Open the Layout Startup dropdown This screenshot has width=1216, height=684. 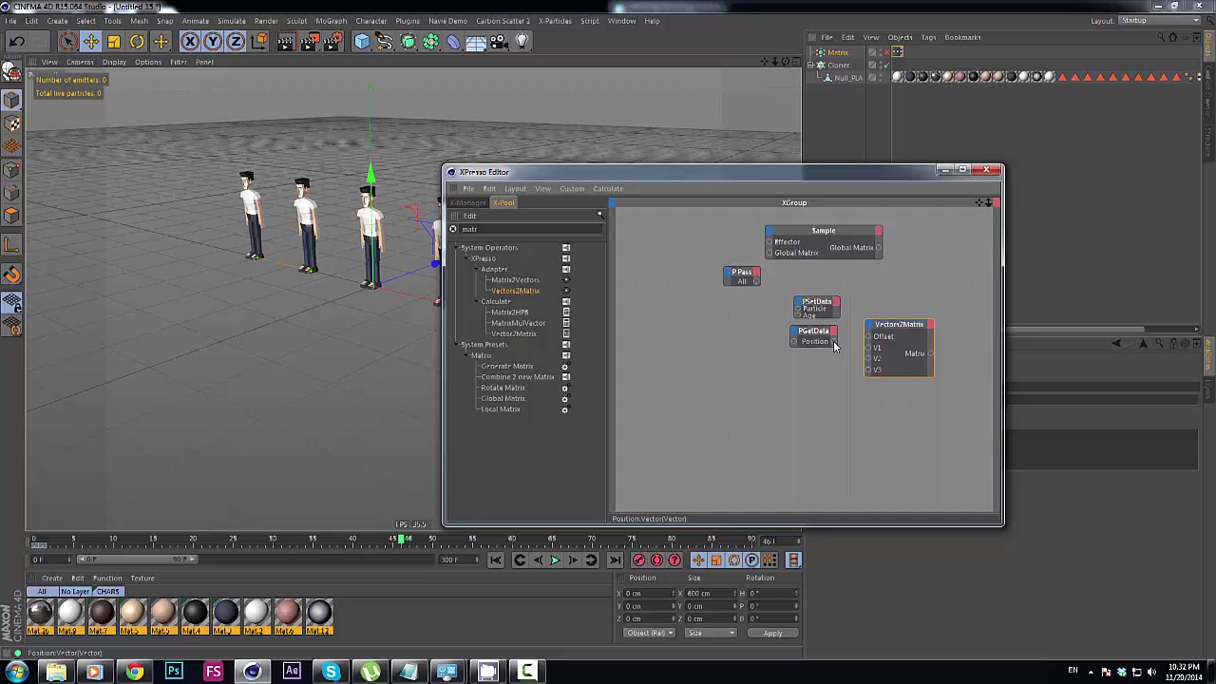click(x=1160, y=20)
